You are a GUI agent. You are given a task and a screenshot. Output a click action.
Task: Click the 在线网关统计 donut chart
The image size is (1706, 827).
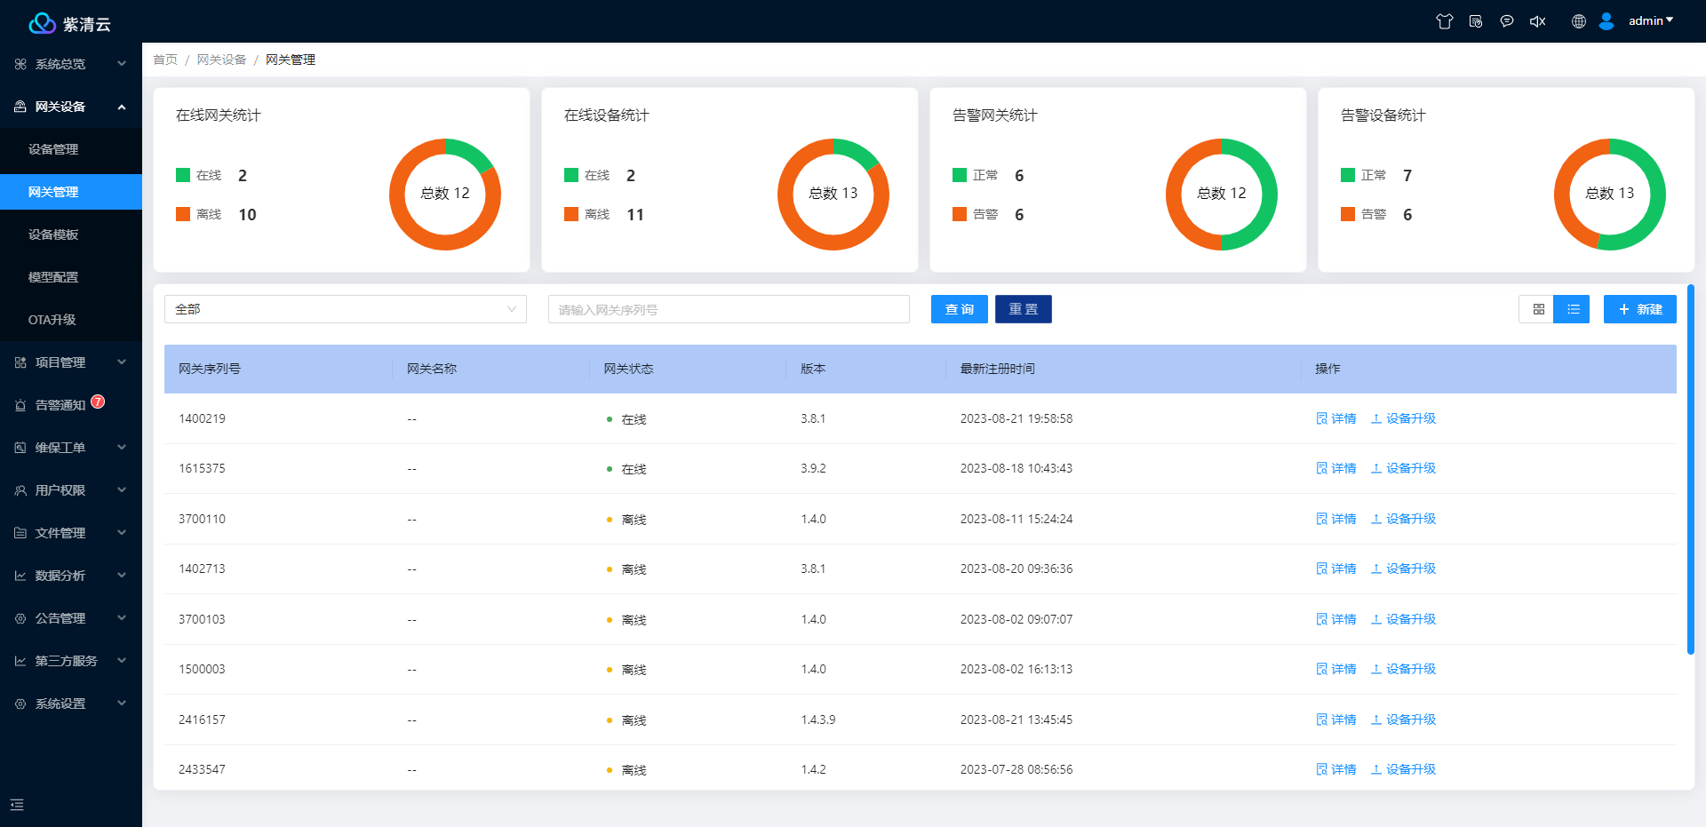[x=445, y=194]
